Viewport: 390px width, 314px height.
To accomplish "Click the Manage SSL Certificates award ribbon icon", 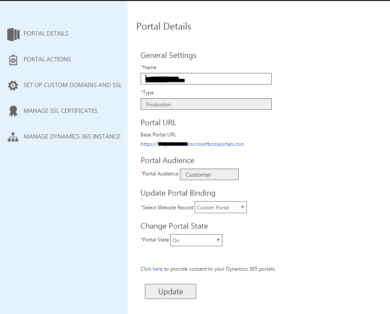I will tap(13, 111).
